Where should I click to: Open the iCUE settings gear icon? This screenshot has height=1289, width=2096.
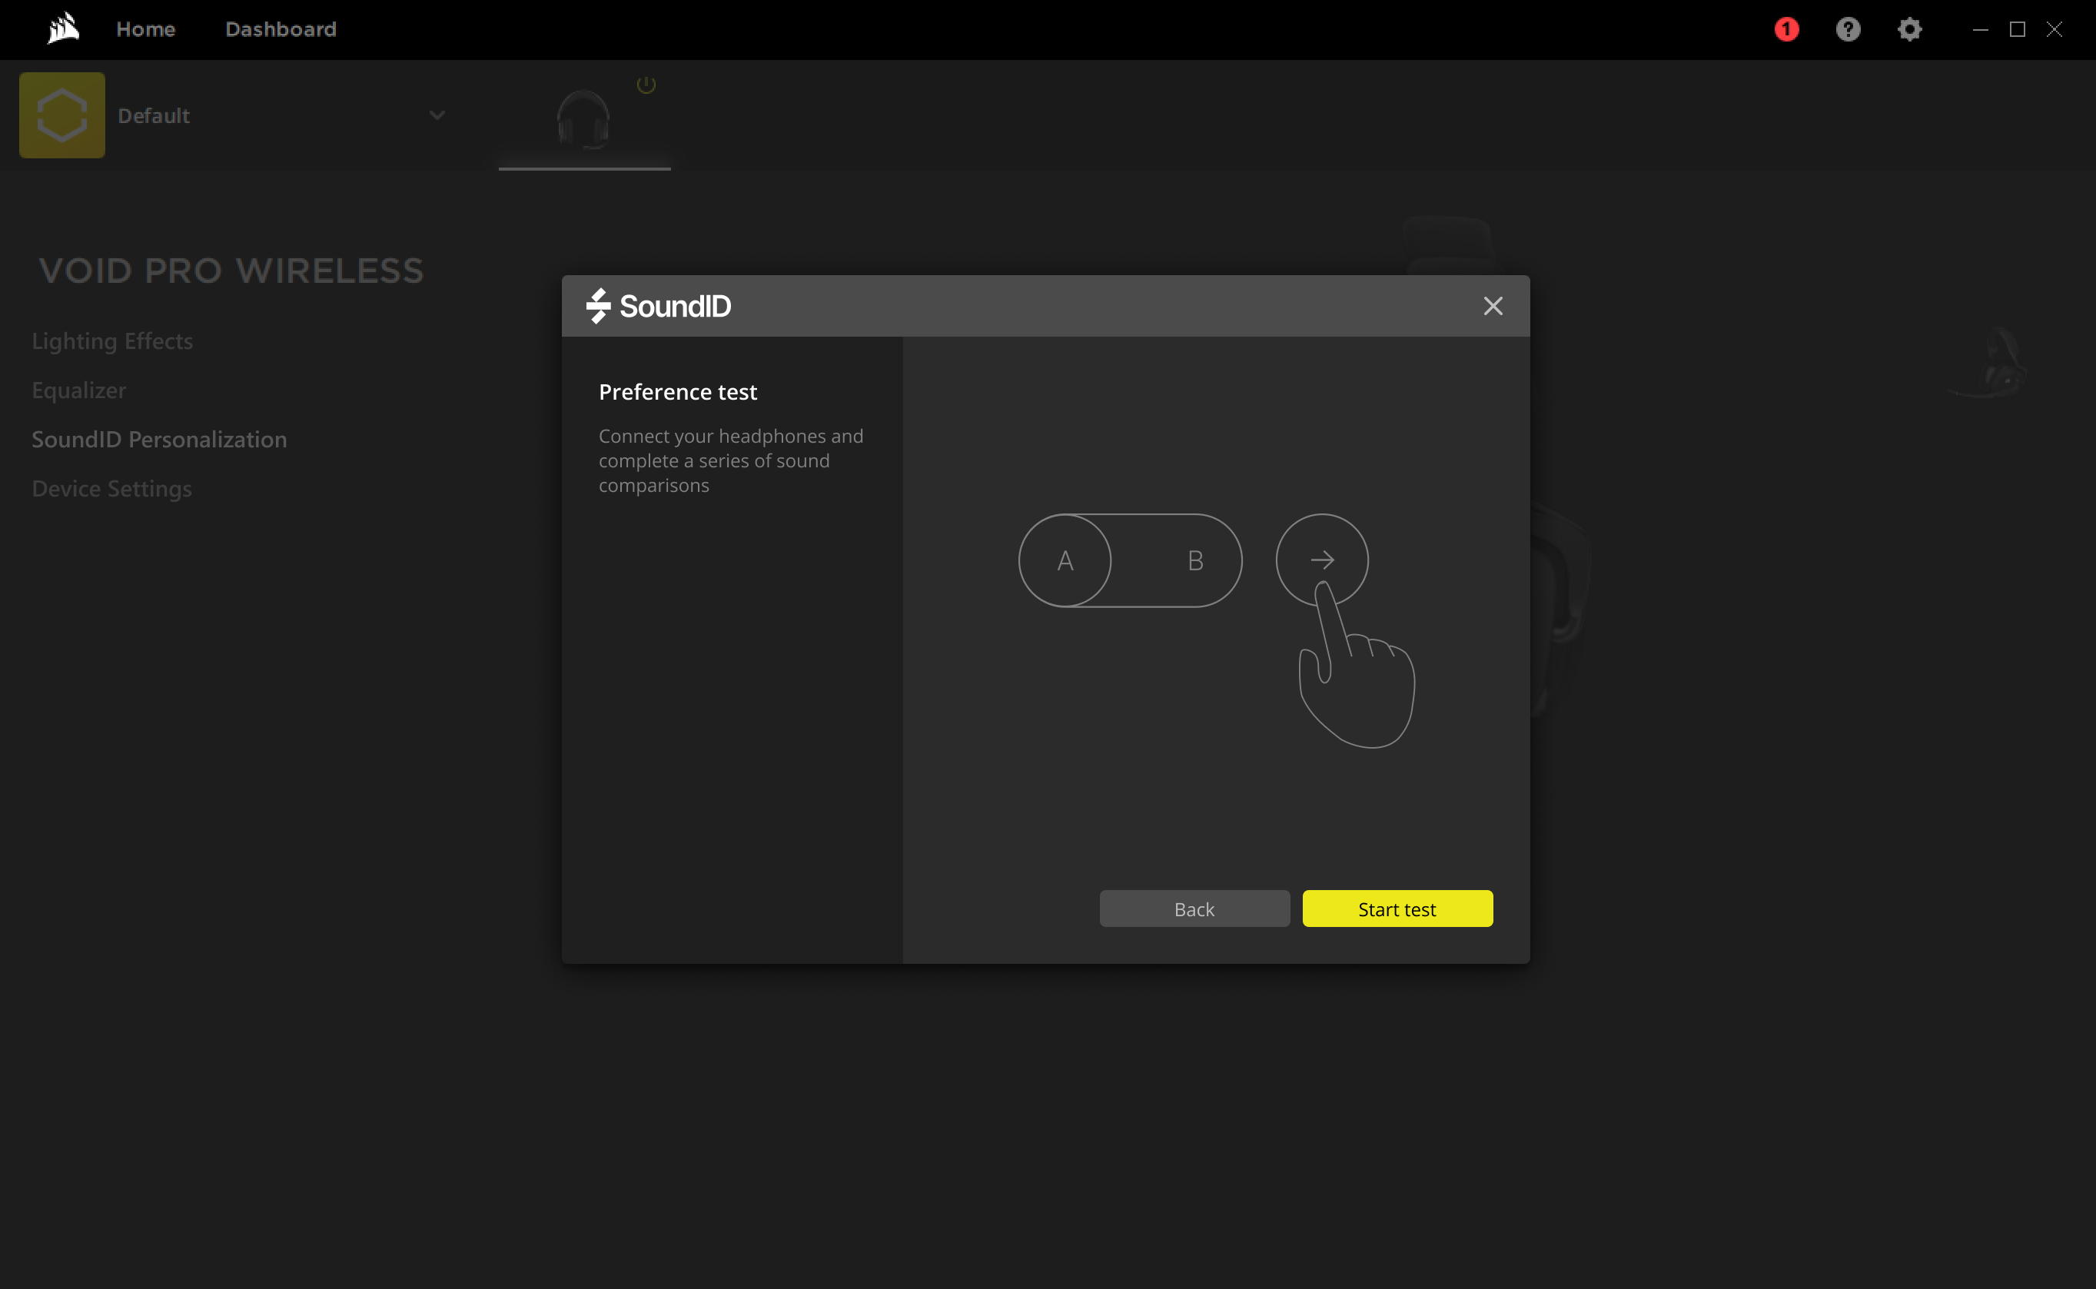(x=1909, y=29)
